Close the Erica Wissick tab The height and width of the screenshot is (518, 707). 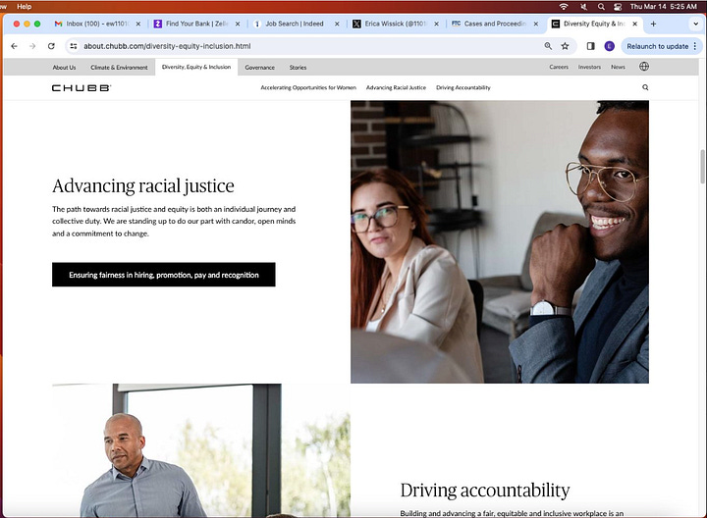point(436,24)
